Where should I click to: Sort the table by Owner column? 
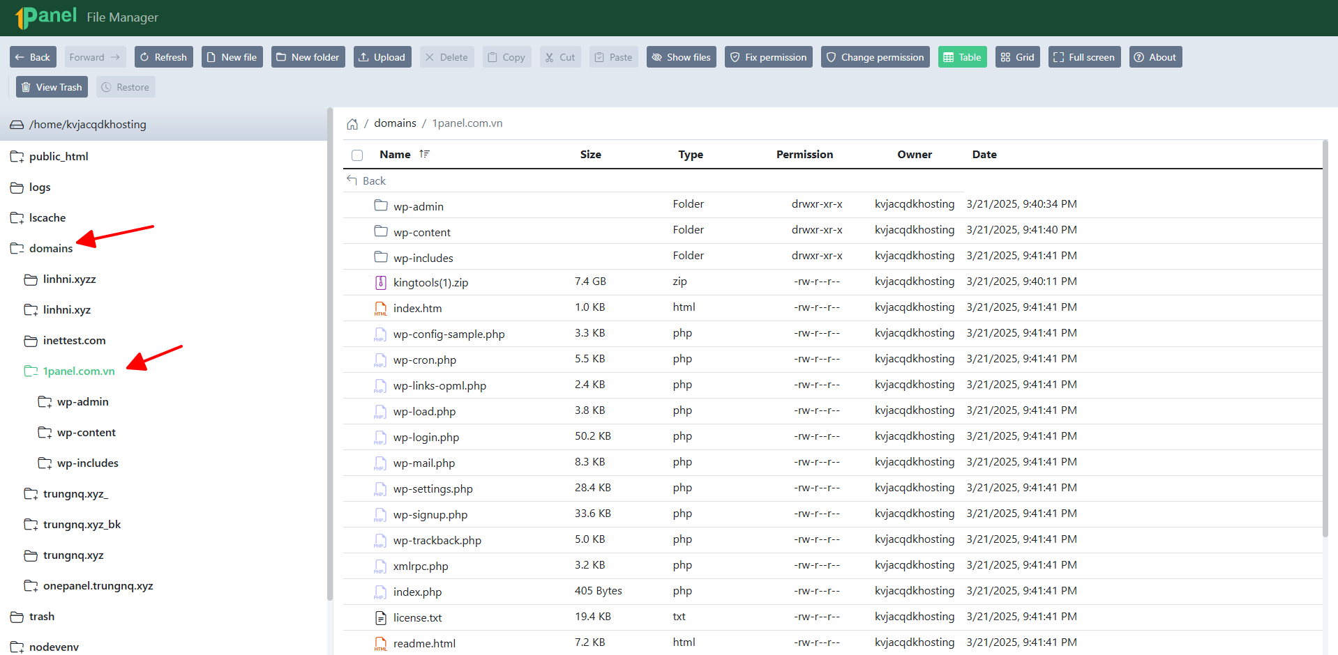[915, 155]
